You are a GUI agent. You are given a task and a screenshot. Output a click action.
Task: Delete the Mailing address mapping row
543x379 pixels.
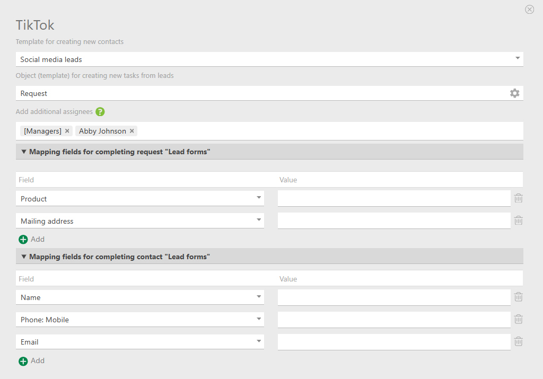519,221
